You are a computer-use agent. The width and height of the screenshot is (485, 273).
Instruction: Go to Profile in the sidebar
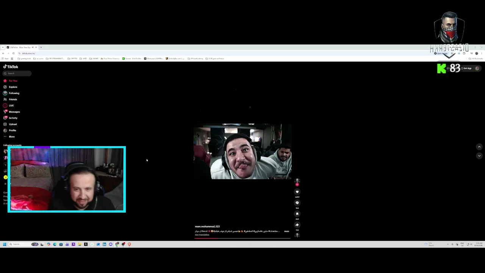pyautogui.click(x=10, y=130)
